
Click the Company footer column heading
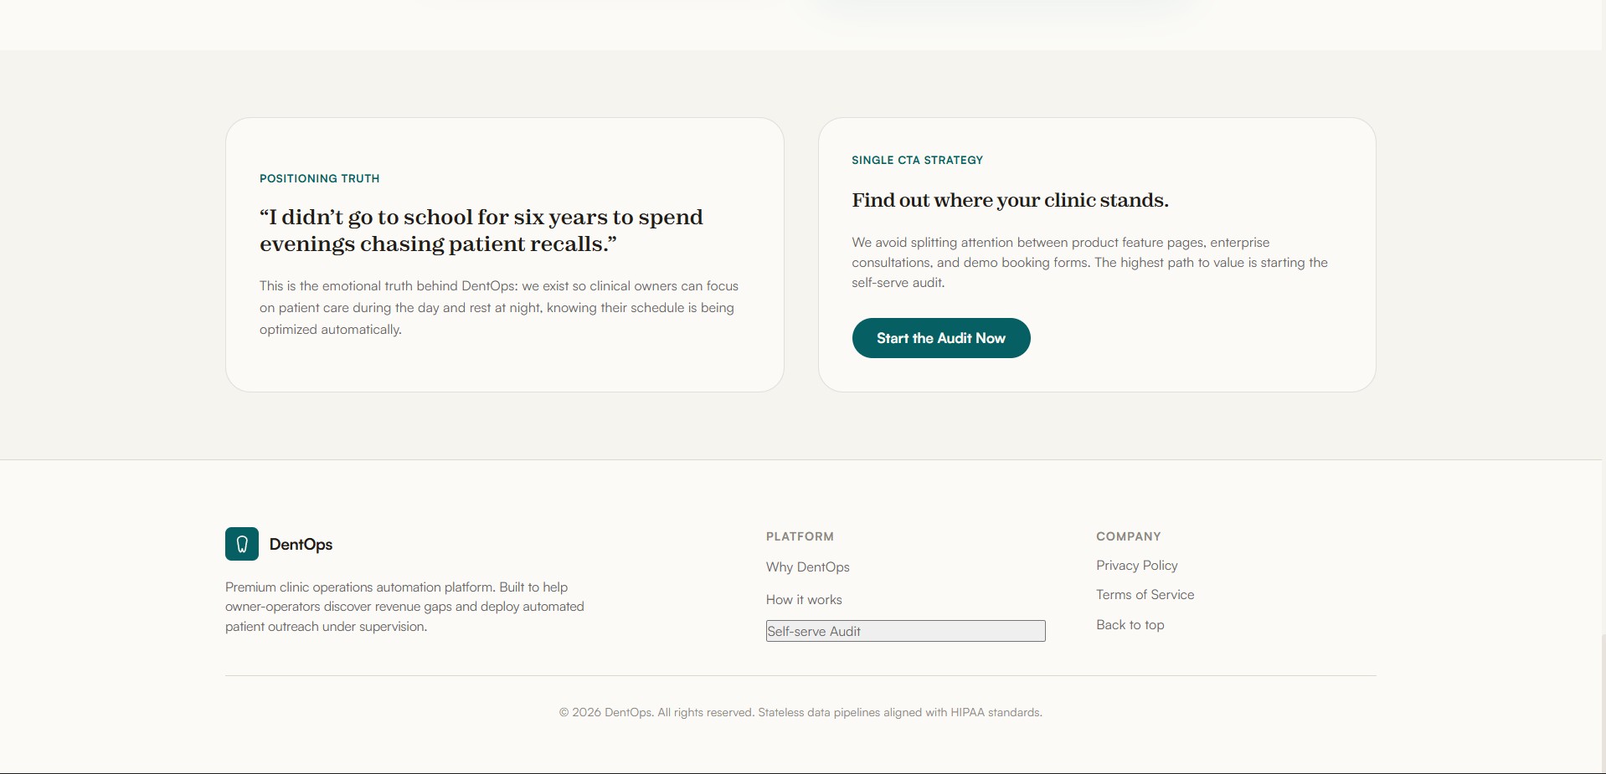[x=1129, y=536]
